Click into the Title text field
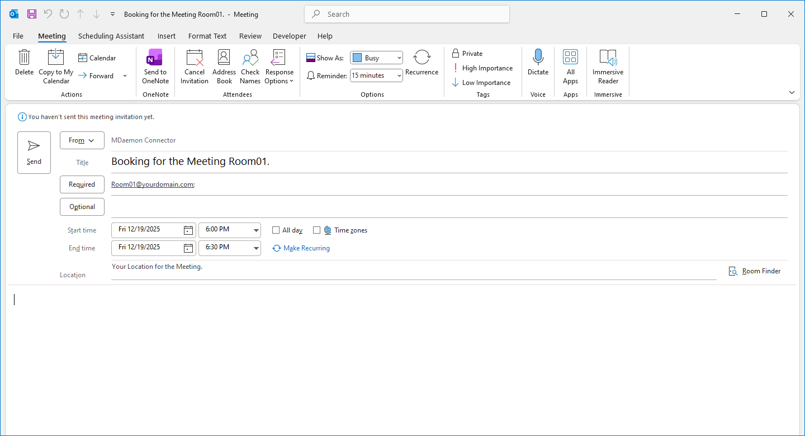 coord(447,162)
